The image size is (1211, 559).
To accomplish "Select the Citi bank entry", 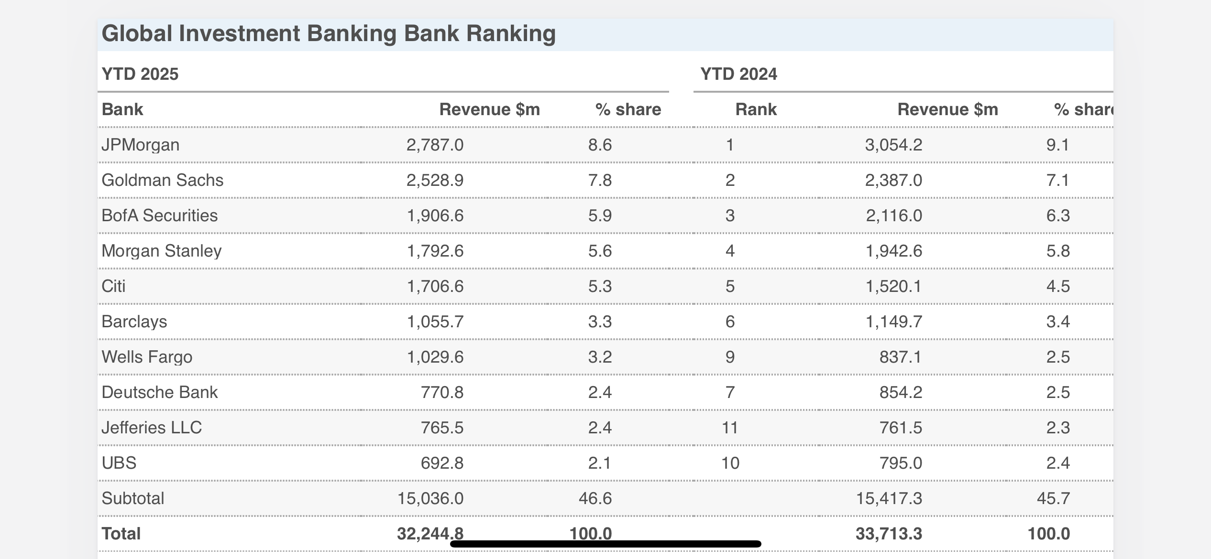I will 113,286.
